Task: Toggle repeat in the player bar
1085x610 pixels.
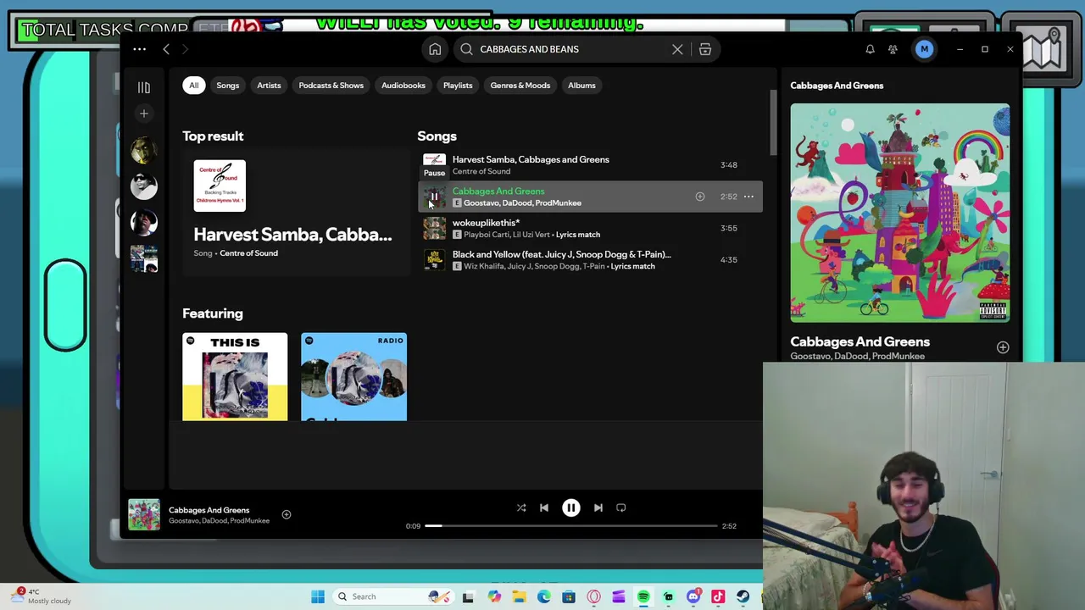Action: pyautogui.click(x=621, y=507)
